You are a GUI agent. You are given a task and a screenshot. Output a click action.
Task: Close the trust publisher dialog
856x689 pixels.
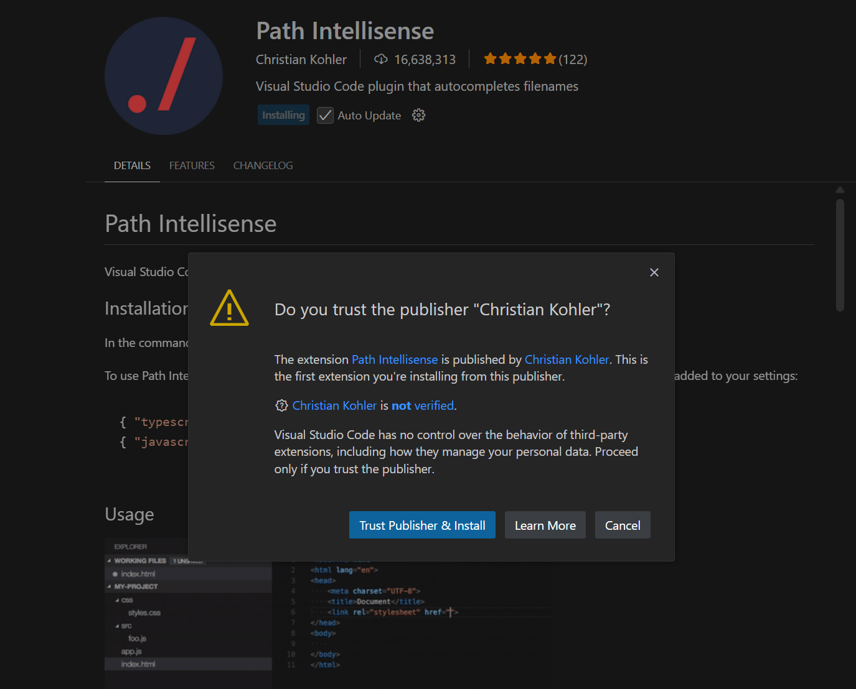[654, 272]
